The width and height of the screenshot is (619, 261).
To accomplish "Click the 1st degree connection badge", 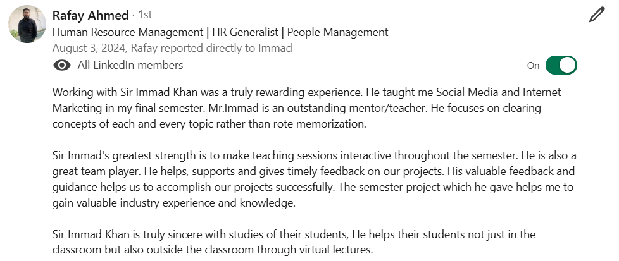I will 145,15.
